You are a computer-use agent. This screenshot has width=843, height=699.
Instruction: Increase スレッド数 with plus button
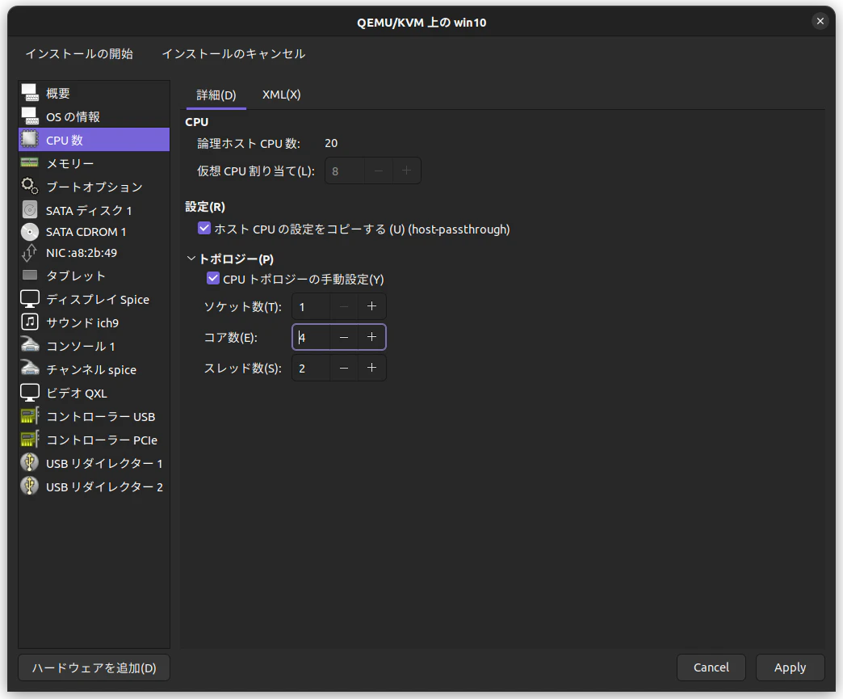click(371, 368)
